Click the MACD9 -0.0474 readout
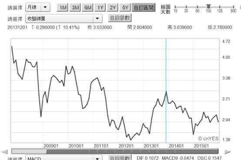The height and width of the screenshot is (160, 241). point(178,158)
